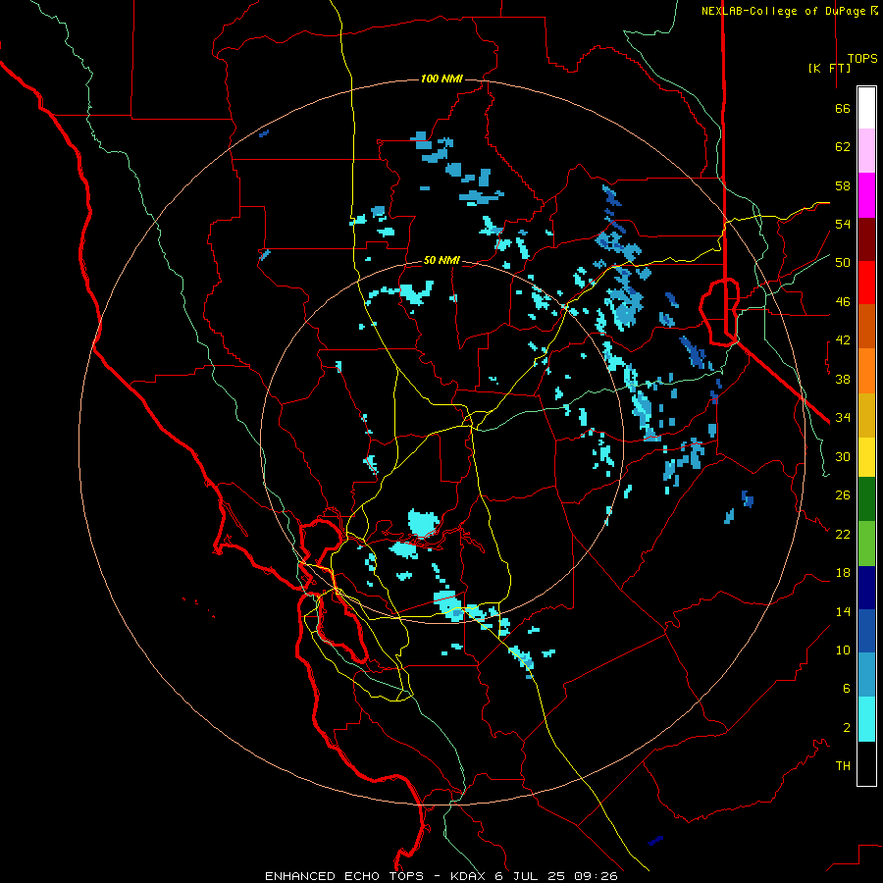Click the bright orange legend swatch
The image size is (883, 883).
(x=866, y=371)
